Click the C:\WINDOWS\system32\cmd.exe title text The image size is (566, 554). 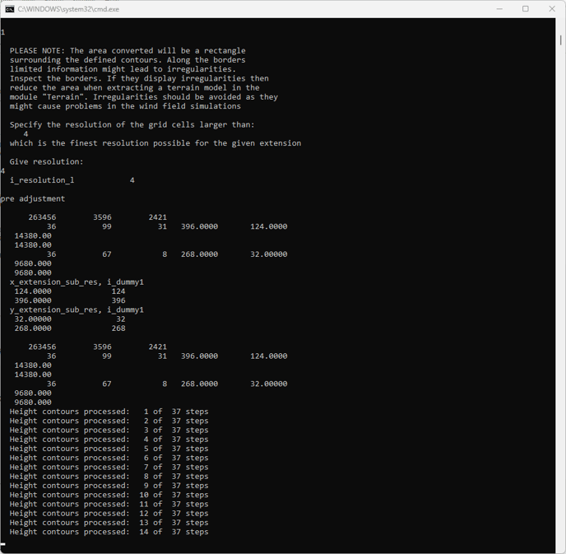pos(67,9)
